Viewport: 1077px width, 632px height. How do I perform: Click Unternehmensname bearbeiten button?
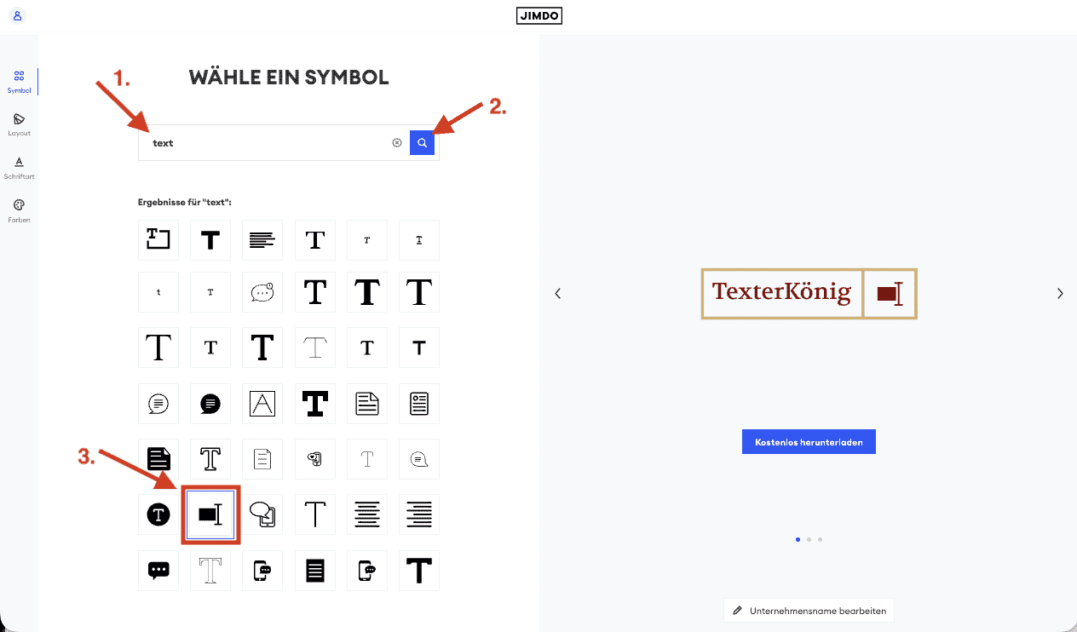click(809, 611)
